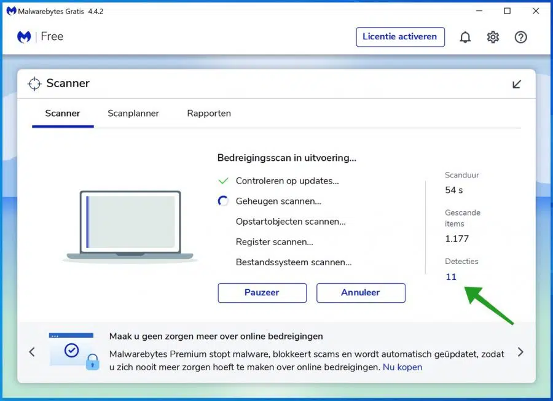Screen dimensions: 553x401
Task: Click the Malwarebytes title bar app icon
Action: coord(11,11)
